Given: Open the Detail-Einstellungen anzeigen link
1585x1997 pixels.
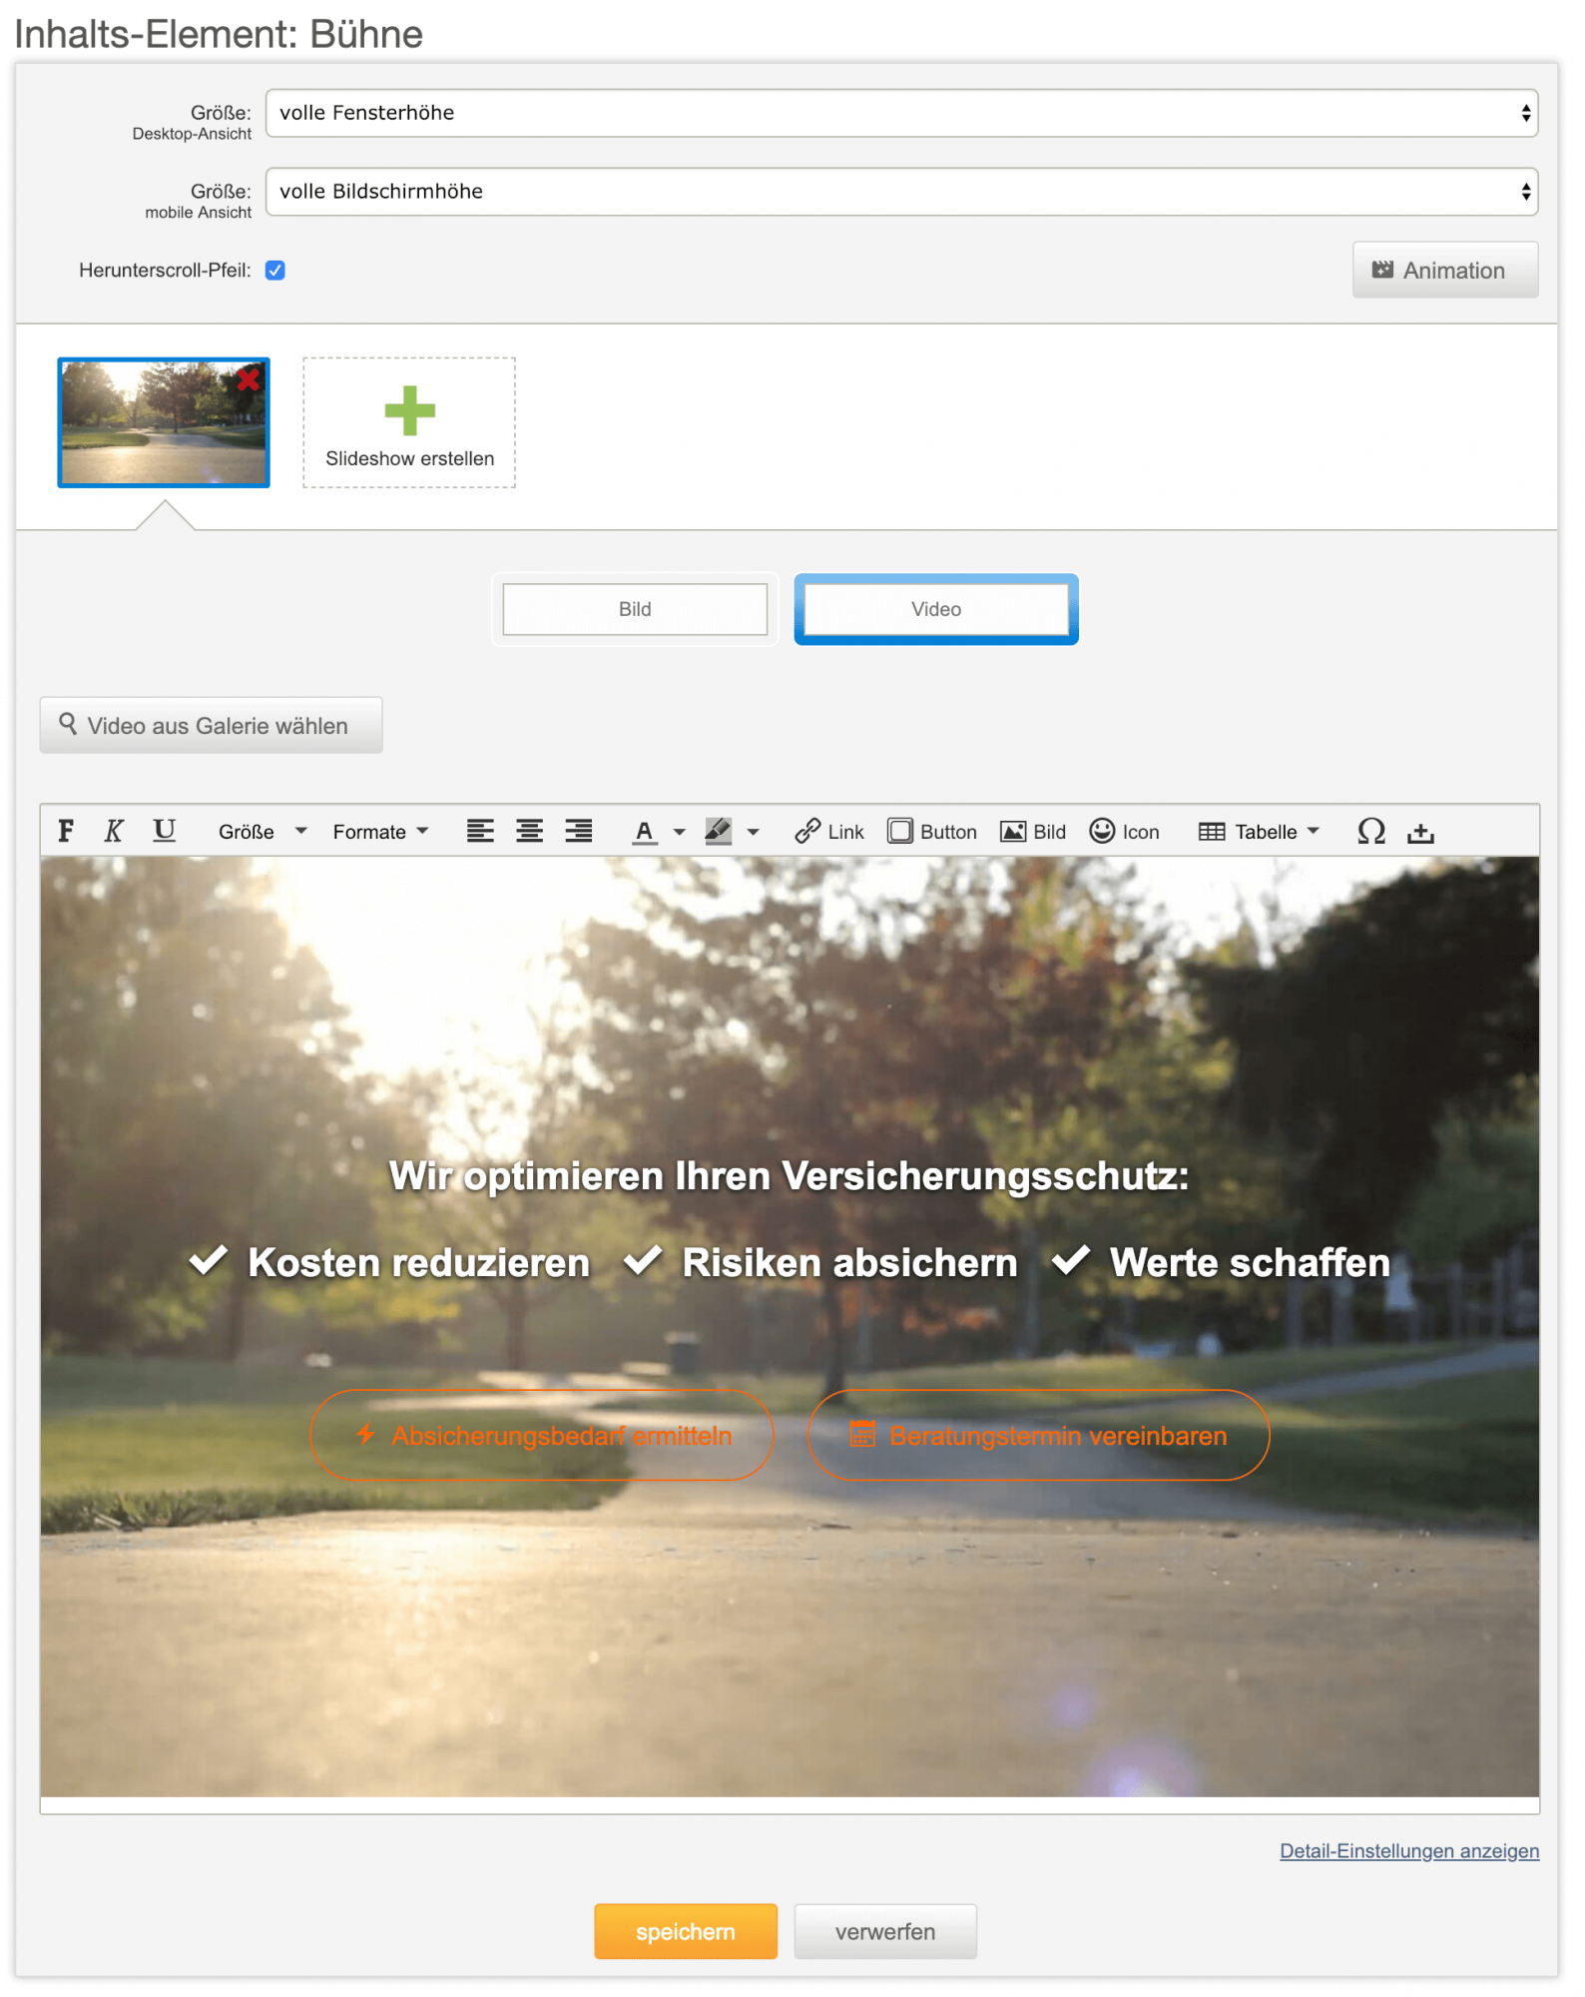Looking at the screenshot, I should [x=1408, y=1850].
